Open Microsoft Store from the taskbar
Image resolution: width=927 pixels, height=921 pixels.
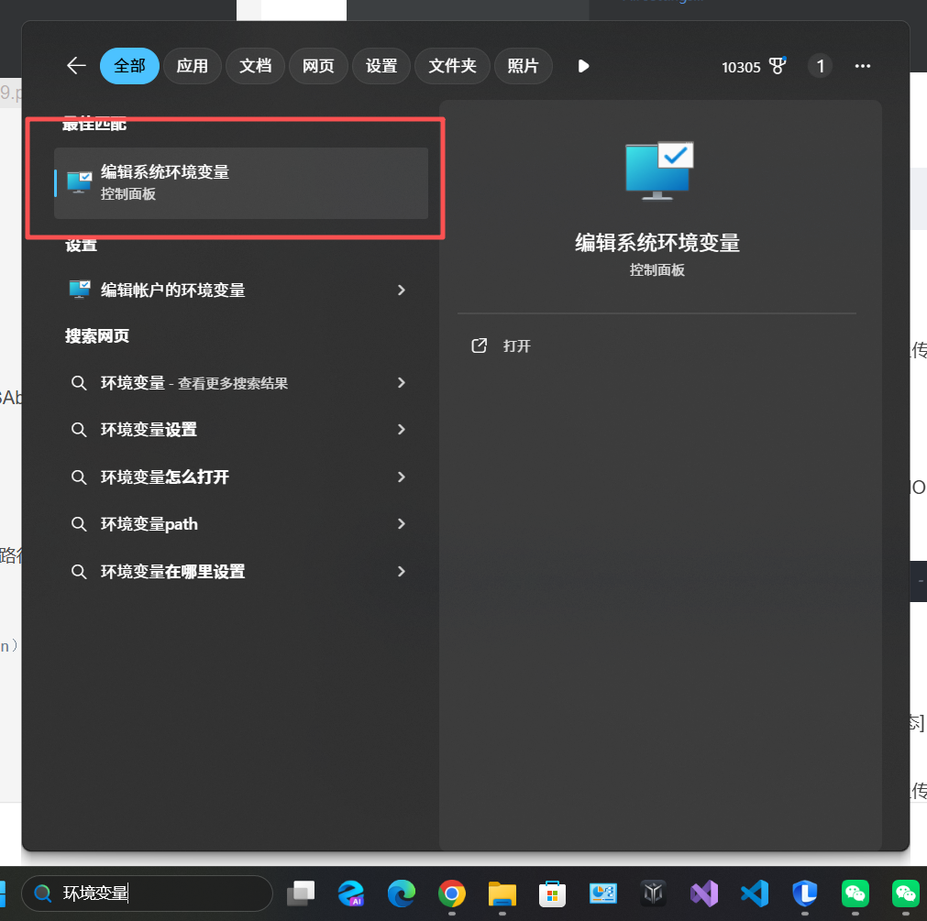(552, 893)
